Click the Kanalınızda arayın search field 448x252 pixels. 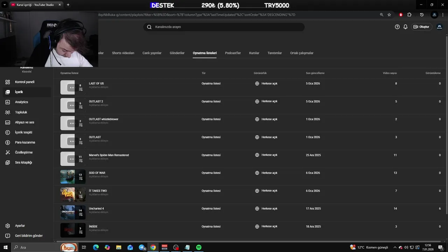click(x=224, y=27)
